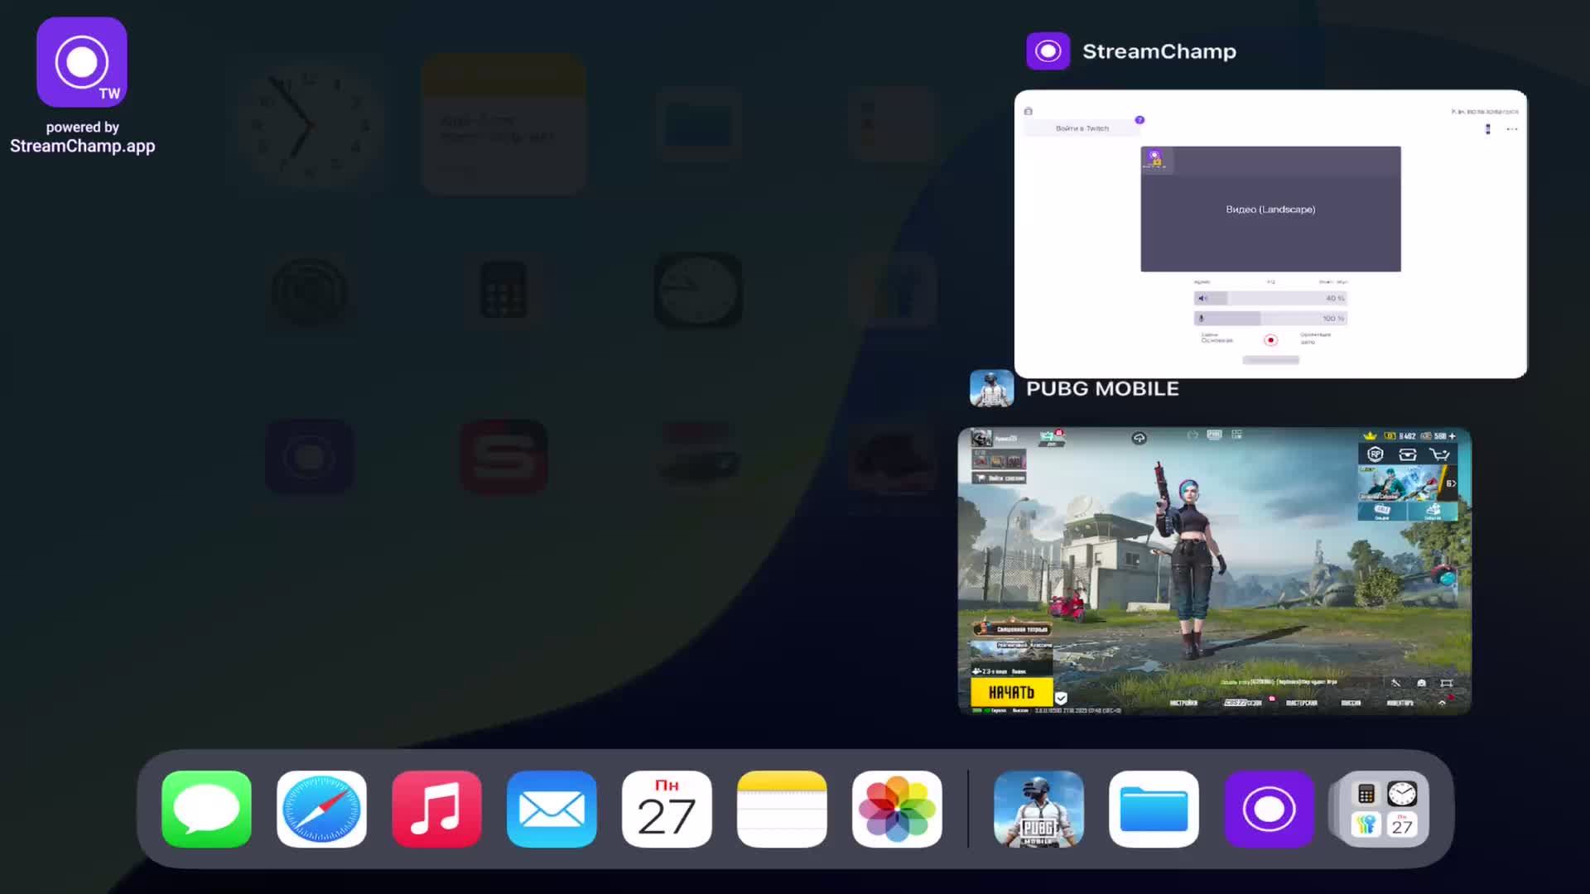Open the СЕЗОН tab in the PUBG preview
Viewport: 1590px width, 894px height.
(x=1243, y=703)
